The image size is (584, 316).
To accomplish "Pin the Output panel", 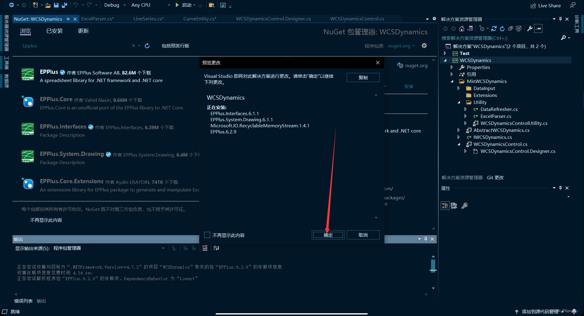I will point(426,239).
